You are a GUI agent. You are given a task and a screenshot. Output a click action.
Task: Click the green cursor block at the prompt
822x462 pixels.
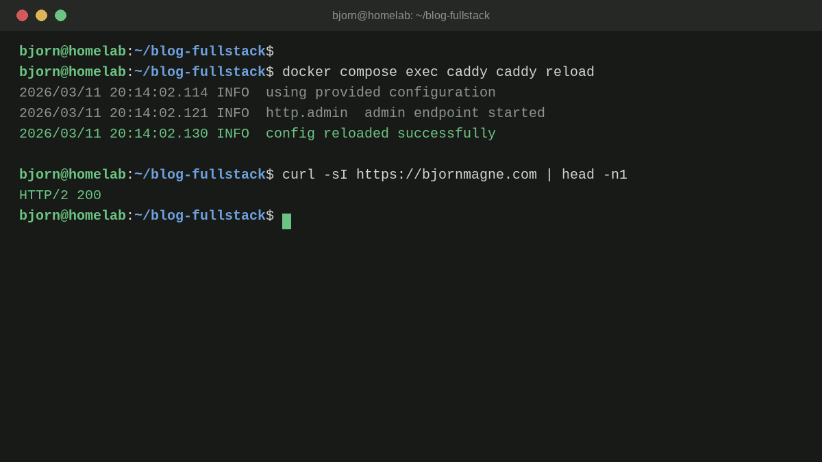coord(286,221)
